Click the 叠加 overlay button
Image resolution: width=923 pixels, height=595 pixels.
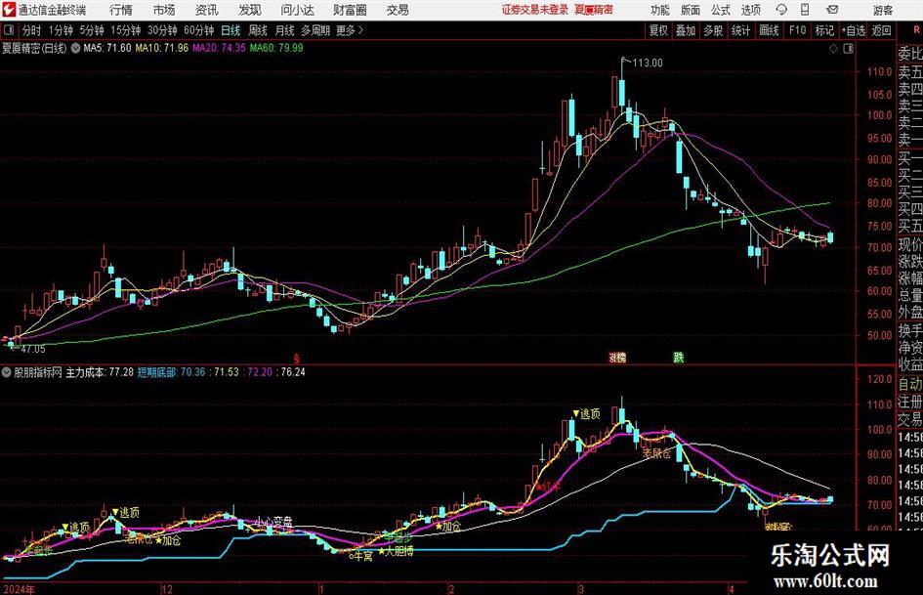click(686, 30)
